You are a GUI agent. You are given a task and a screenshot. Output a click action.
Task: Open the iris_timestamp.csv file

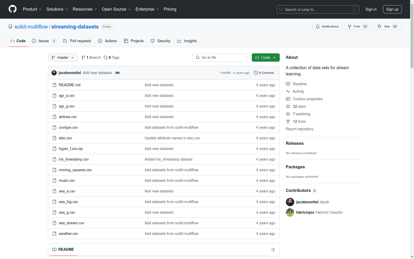pos(74,159)
